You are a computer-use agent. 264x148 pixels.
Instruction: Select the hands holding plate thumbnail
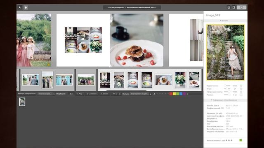click(163, 80)
